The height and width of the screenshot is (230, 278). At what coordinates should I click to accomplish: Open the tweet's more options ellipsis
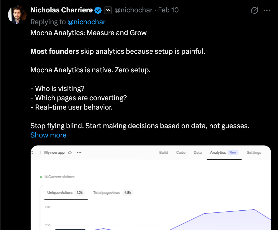click(x=267, y=11)
